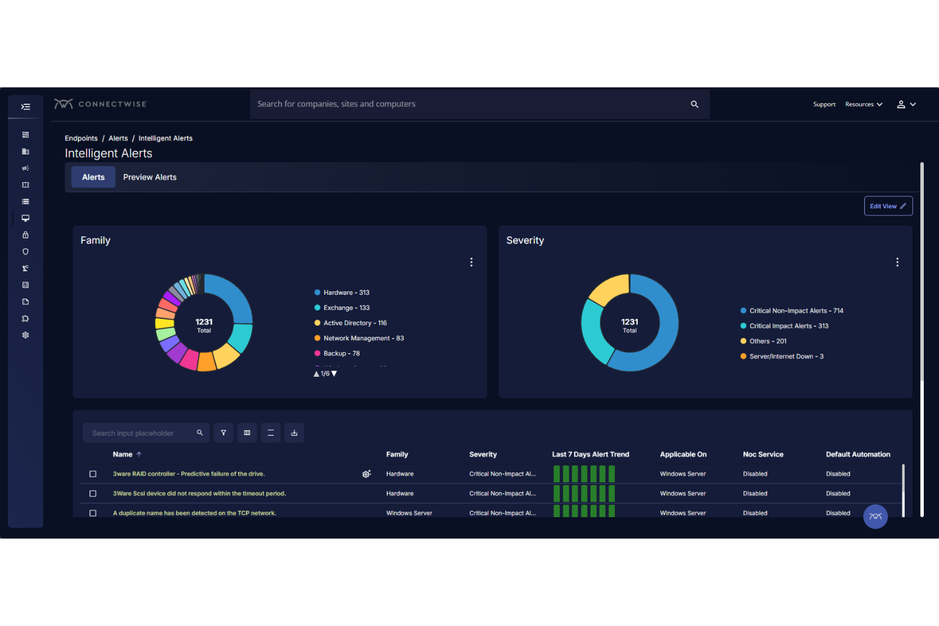Open the user account dropdown menu
Viewport: 939px width, 626px height.
coord(906,104)
